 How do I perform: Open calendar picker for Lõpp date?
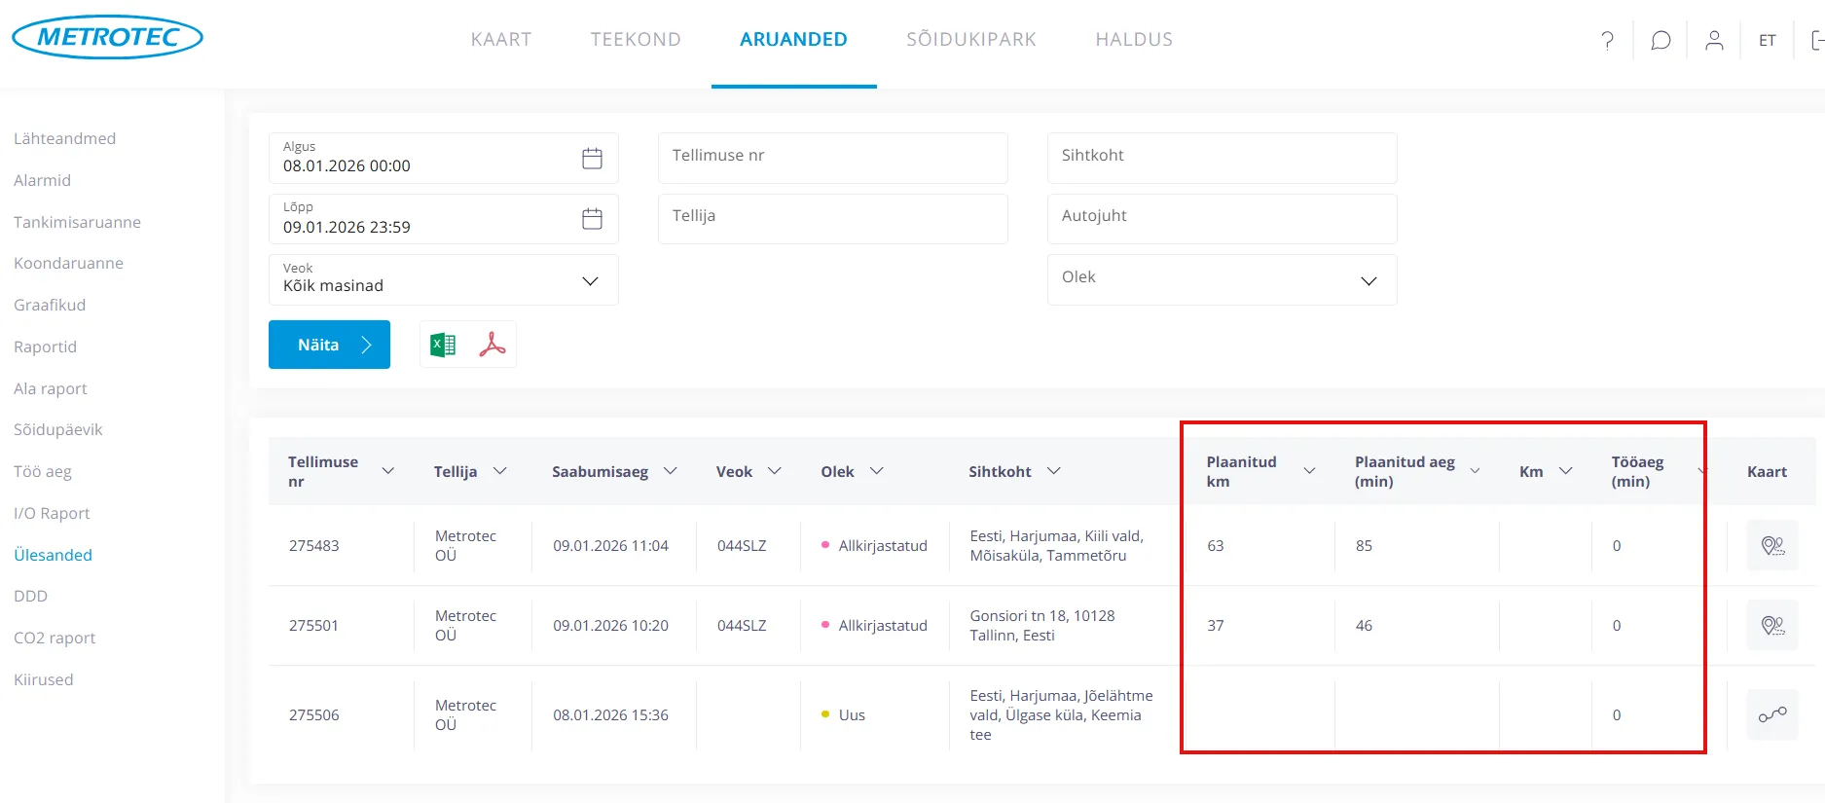pyautogui.click(x=592, y=219)
